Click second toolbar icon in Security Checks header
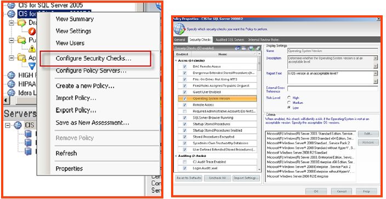Screen dimensions: 386x199 (244, 48)
